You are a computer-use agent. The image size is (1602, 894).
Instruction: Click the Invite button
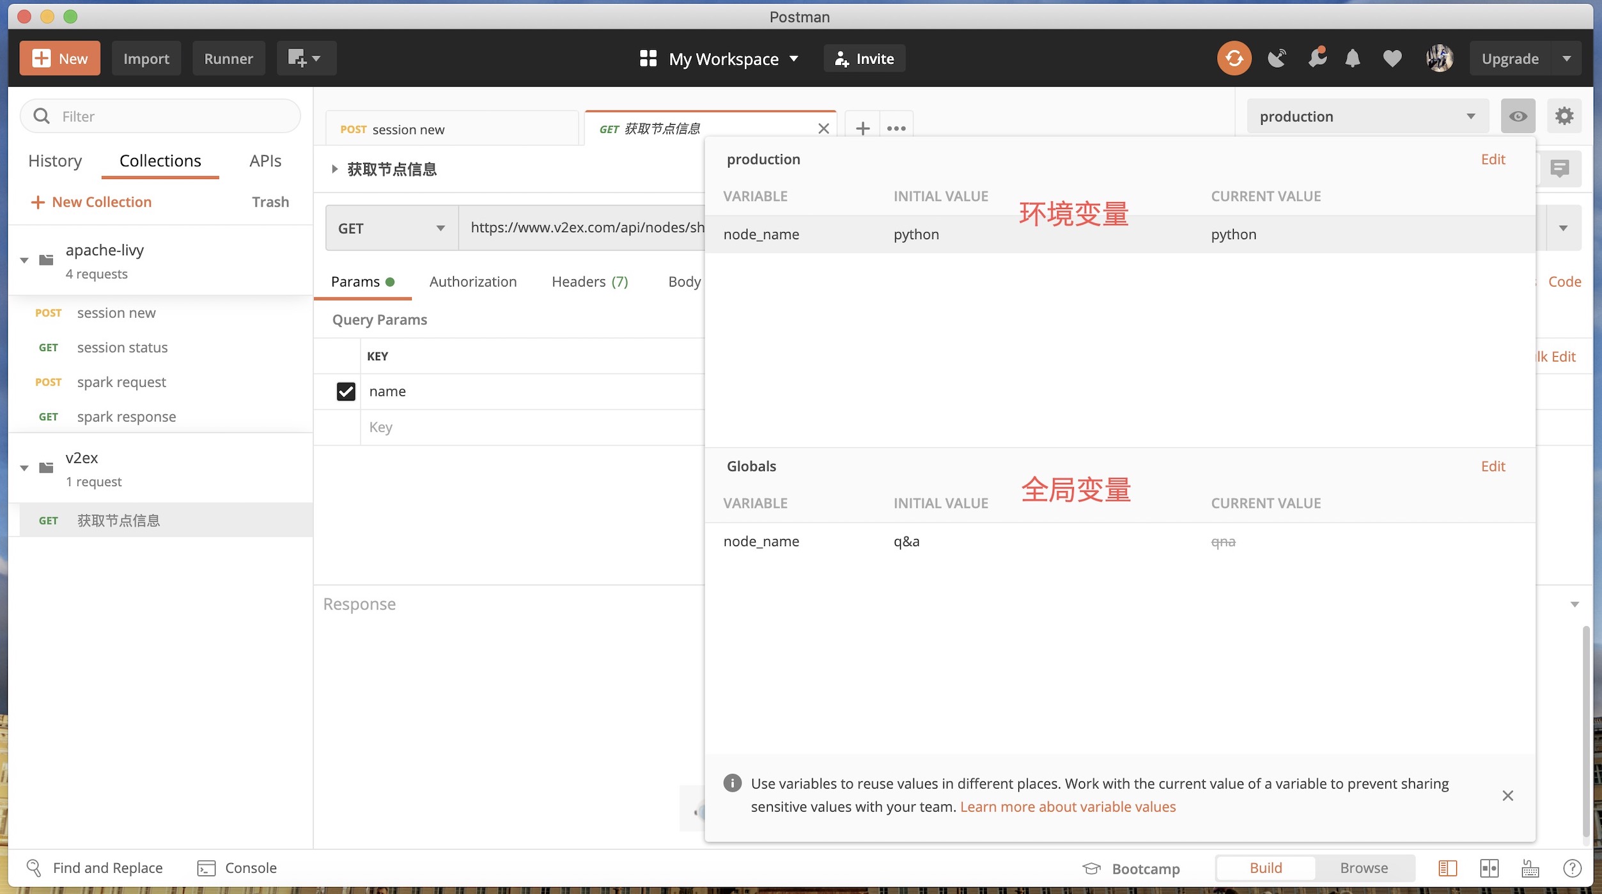click(x=864, y=58)
